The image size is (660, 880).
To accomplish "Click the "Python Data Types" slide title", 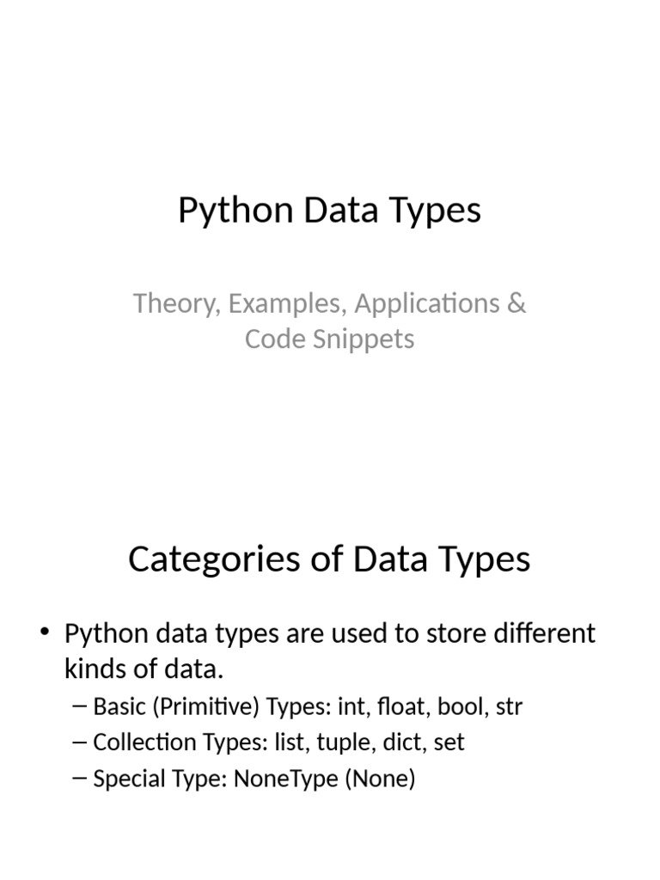I will click(x=329, y=211).
